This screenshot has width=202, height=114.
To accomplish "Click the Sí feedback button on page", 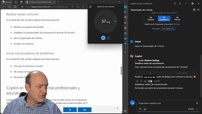I will (x=70, y=110).
